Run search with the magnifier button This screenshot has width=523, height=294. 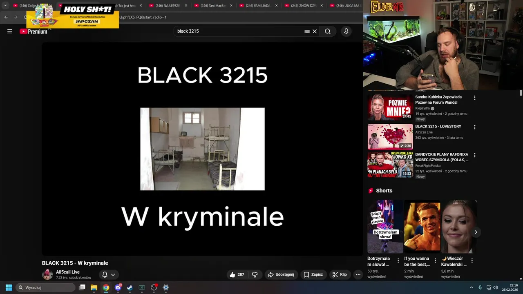coord(328,31)
